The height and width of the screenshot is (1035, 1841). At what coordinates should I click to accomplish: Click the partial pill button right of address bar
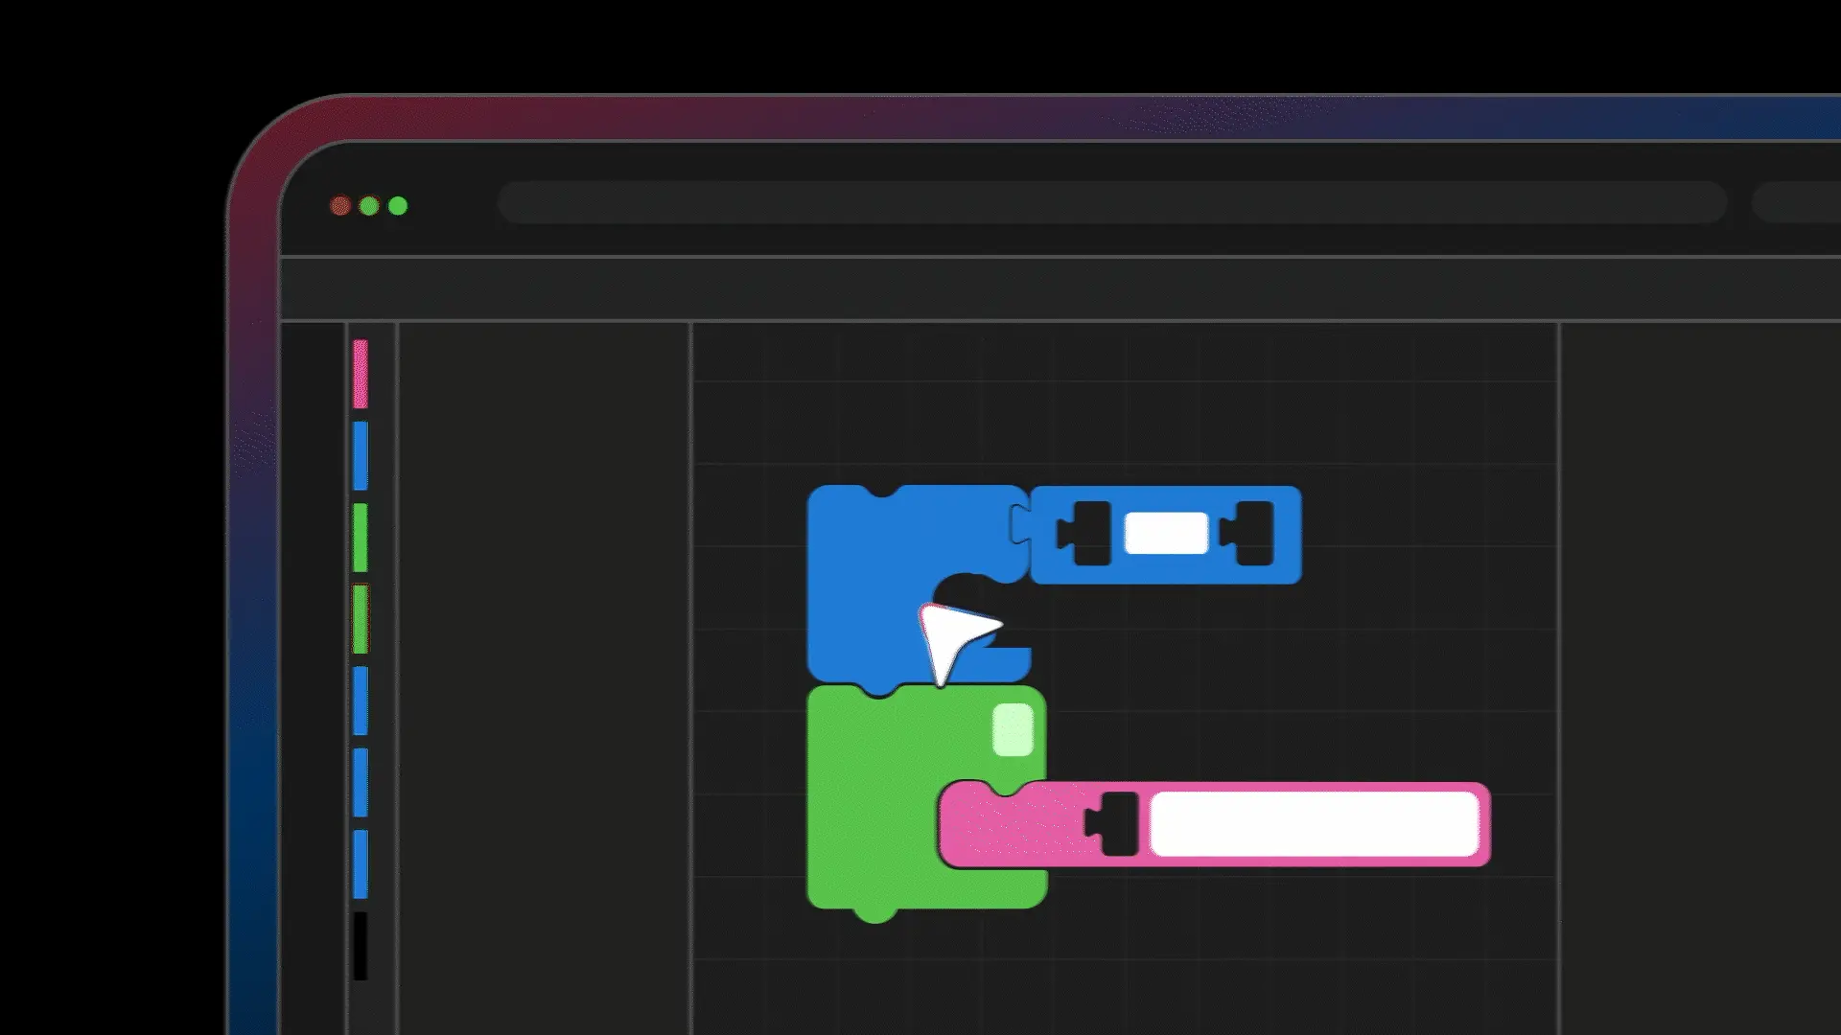(x=1798, y=203)
